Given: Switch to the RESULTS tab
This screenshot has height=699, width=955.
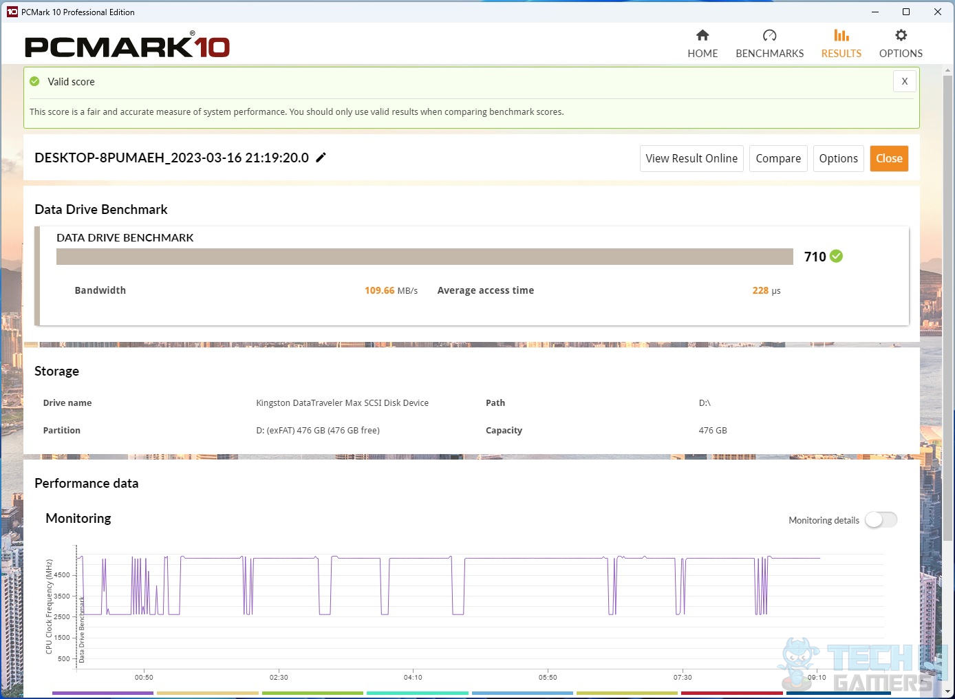Looking at the screenshot, I should click(841, 44).
